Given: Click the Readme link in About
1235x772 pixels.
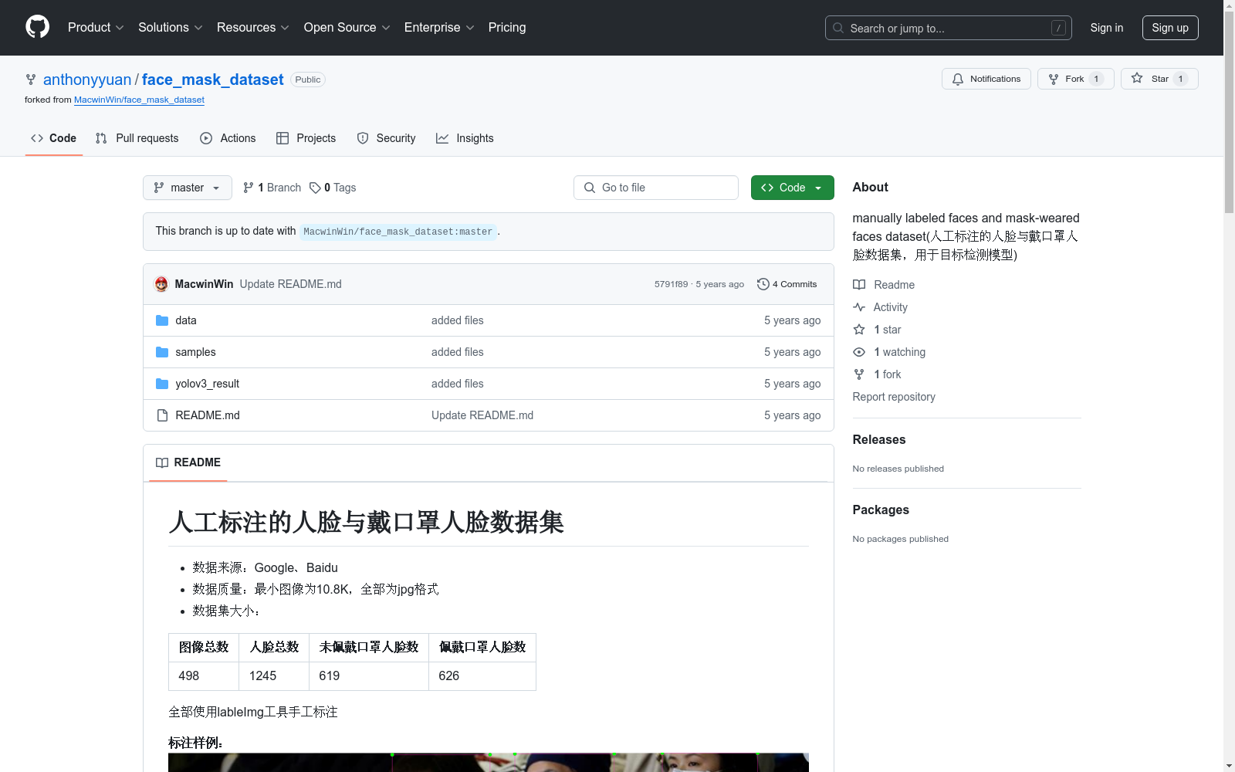Looking at the screenshot, I should point(884,285).
